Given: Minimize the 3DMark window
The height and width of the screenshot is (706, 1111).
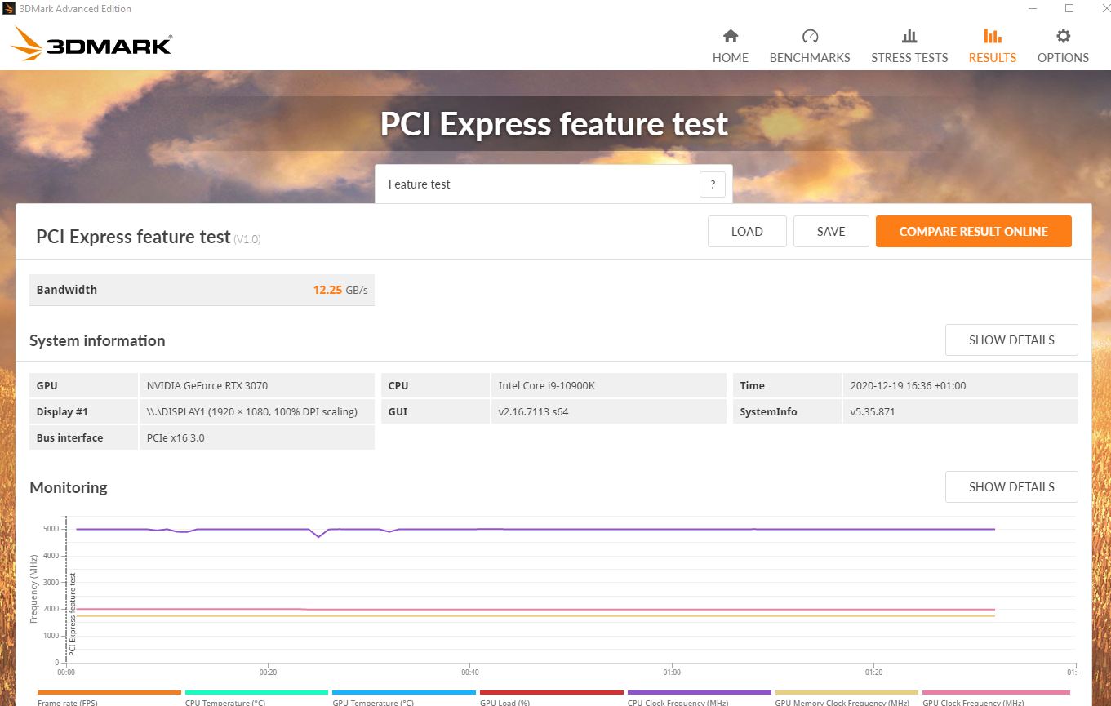Looking at the screenshot, I should click(x=1031, y=9).
